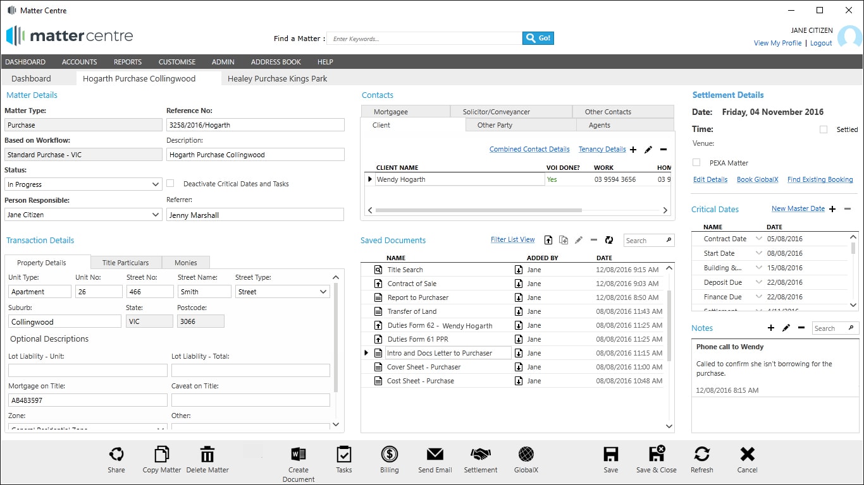
Task: Check Deactivate Critical Dates and Tasks
Action: click(x=170, y=183)
